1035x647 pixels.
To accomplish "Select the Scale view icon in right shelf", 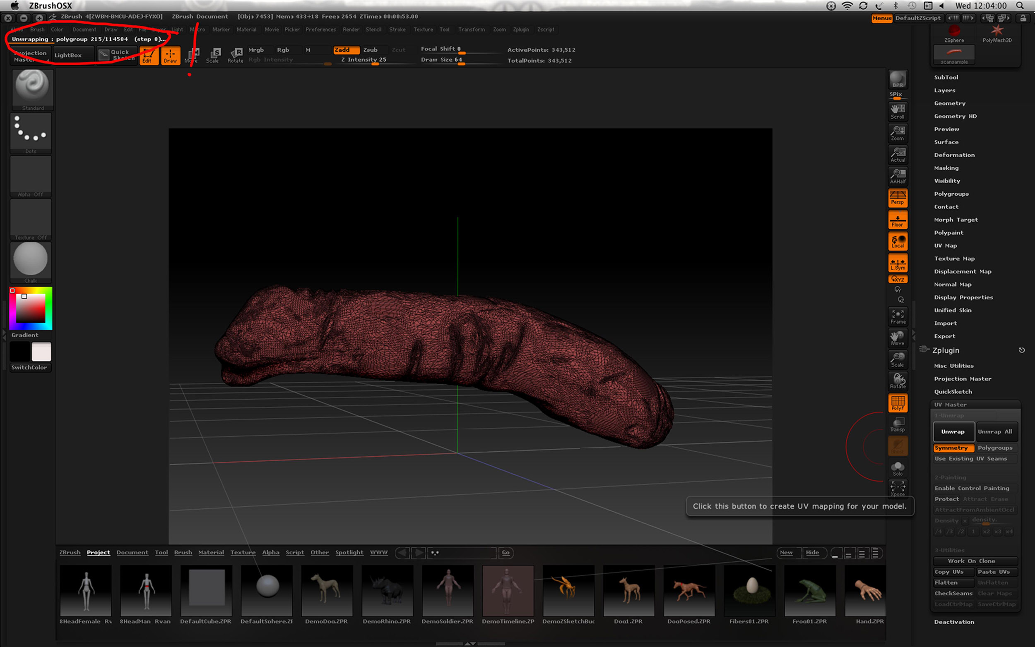I will point(898,359).
